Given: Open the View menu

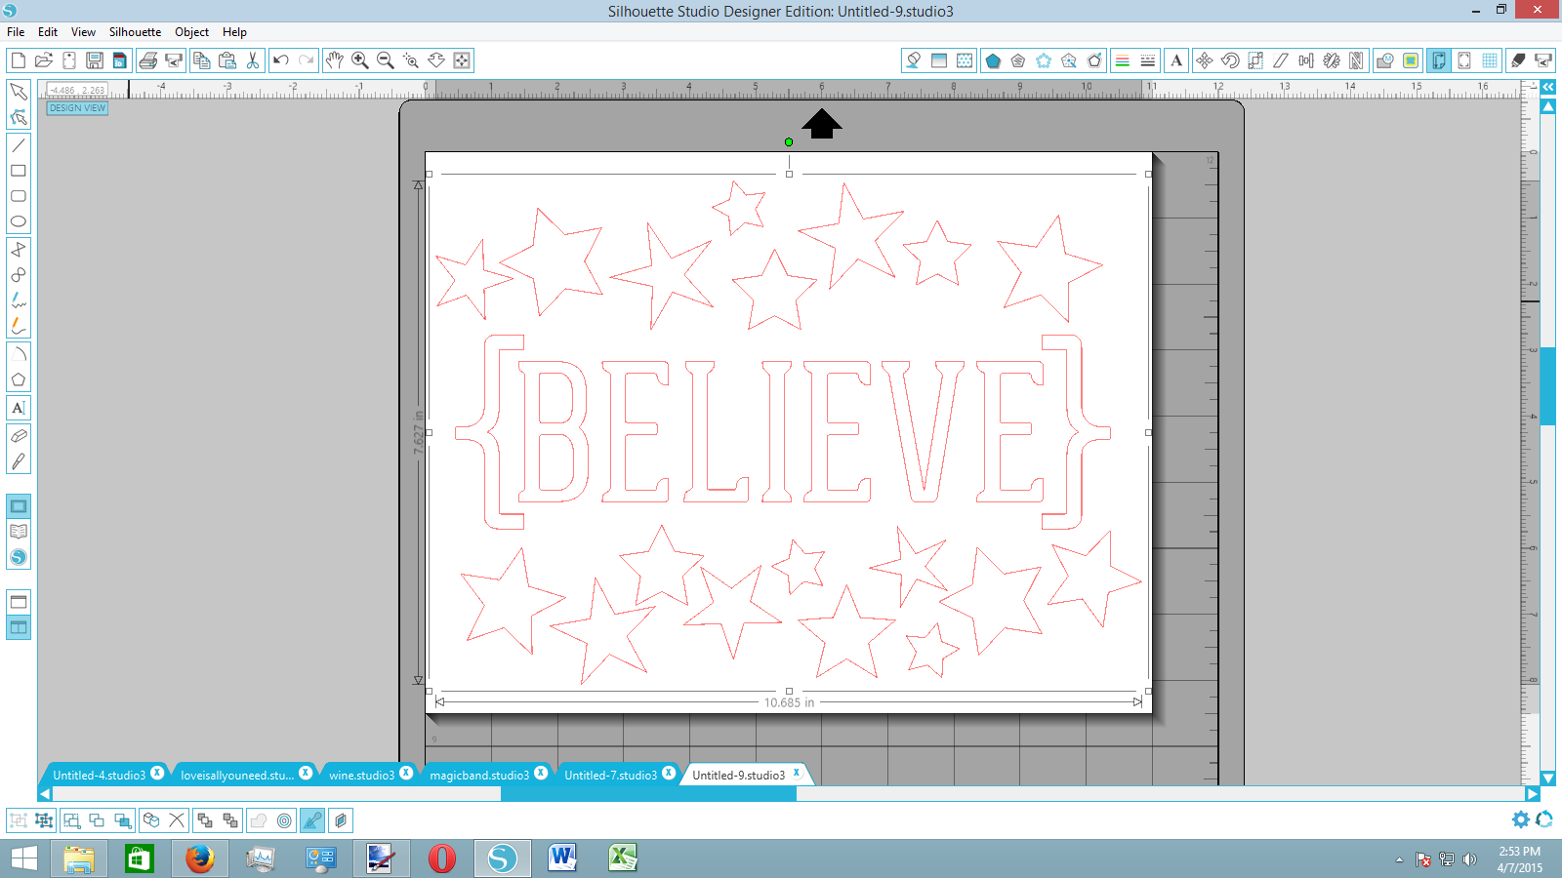Looking at the screenshot, I should 83,32.
